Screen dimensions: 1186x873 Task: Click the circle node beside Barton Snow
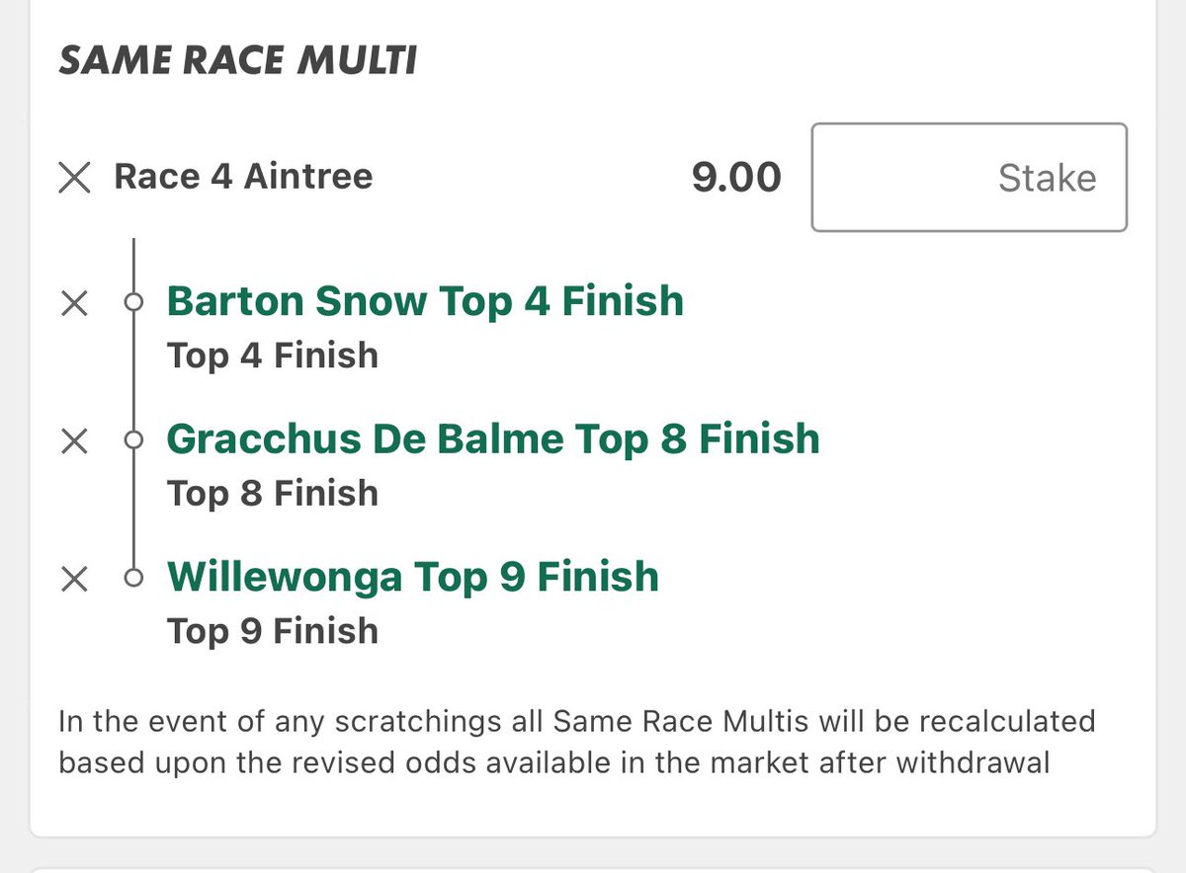pyautogui.click(x=134, y=303)
